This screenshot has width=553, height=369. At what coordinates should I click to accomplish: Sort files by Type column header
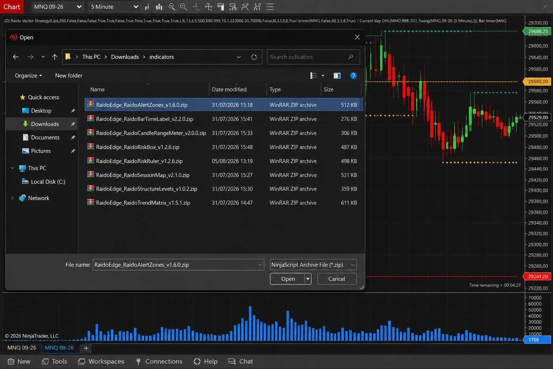pos(294,89)
